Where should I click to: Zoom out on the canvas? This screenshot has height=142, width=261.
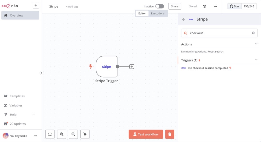[73, 134]
